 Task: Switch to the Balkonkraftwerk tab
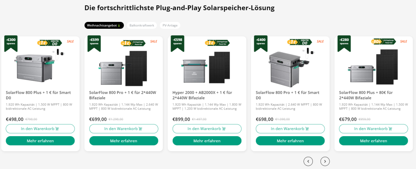point(141,25)
